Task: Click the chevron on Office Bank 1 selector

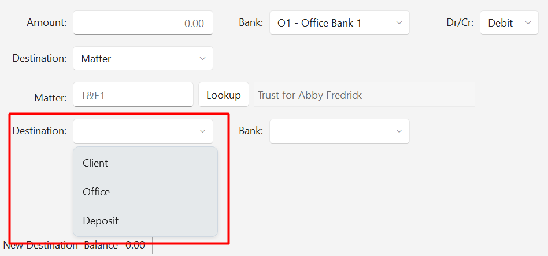Action: [399, 23]
